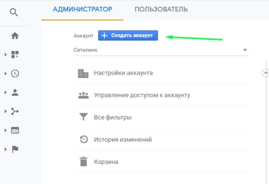Open Все фильтры
The height and width of the screenshot is (184, 269).
coord(113,117)
